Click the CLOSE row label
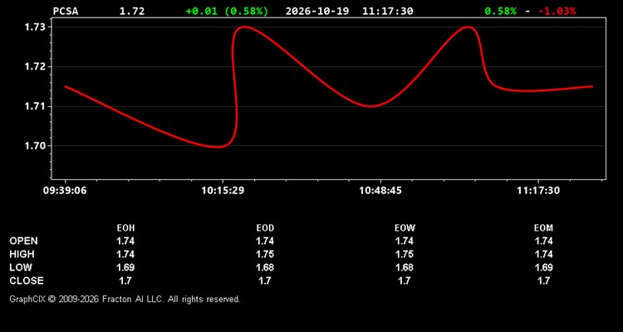Image resolution: width=623 pixels, height=332 pixels. [27, 281]
